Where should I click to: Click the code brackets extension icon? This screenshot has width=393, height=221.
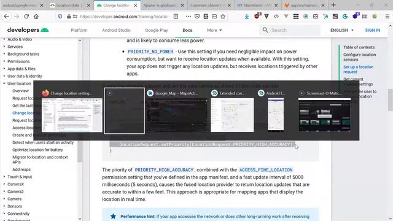(276, 17)
